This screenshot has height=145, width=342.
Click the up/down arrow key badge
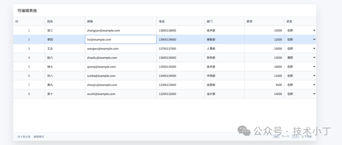[x=295, y=137]
